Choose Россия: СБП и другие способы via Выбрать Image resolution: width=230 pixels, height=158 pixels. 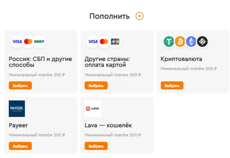click(x=20, y=85)
